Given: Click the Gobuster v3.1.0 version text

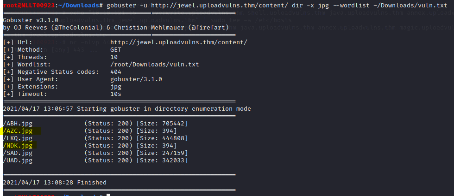Looking at the screenshot, I should 31,20.
